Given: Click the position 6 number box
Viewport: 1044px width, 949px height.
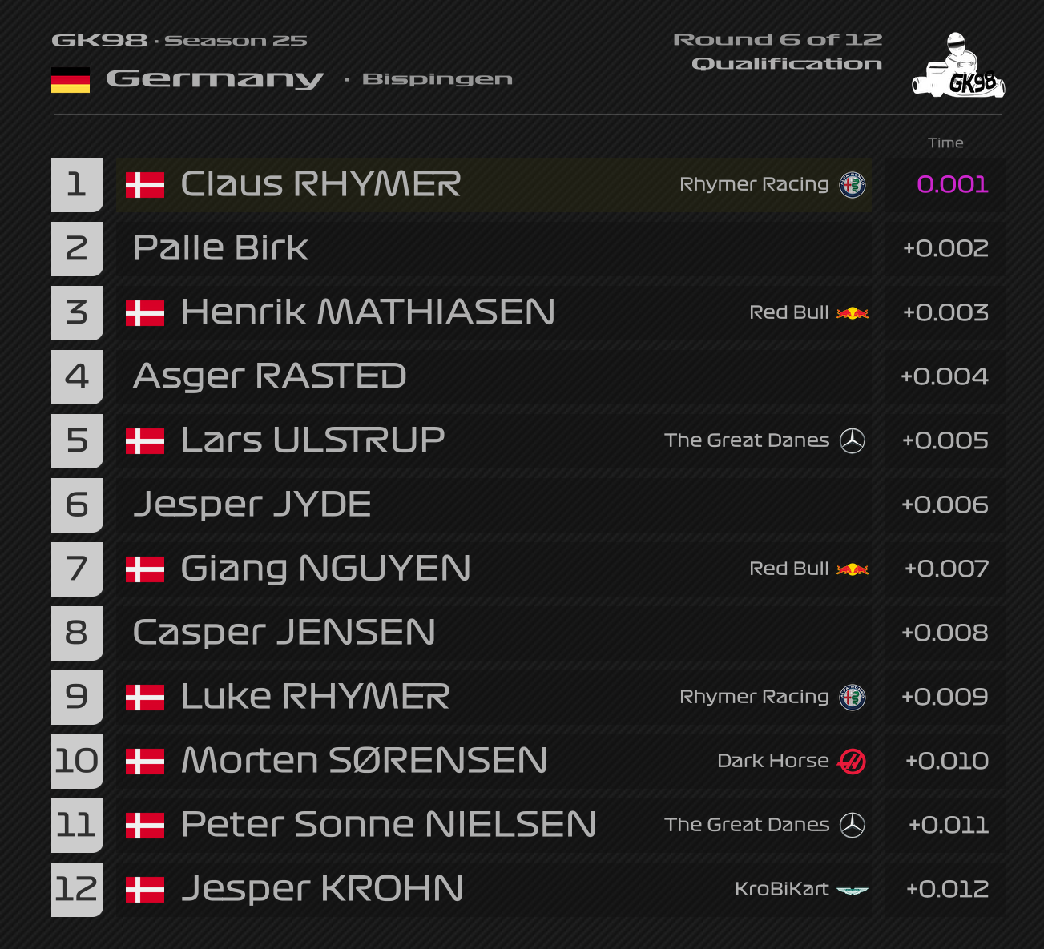Looking at the screenshot, I should [77, 505].
